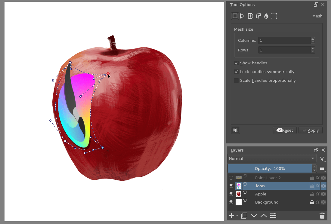The height and width of the screenshot is (224, 331).
Task: Select the Warp transform mode
Action: click(x=250, y=16)
